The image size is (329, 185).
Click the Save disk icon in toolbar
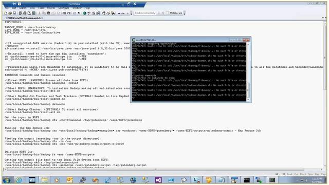[14, 13]
